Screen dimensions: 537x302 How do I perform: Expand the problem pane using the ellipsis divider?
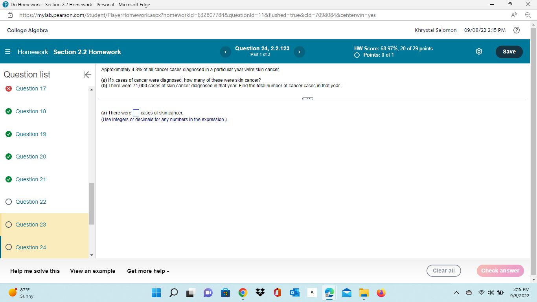click(308, 98)
